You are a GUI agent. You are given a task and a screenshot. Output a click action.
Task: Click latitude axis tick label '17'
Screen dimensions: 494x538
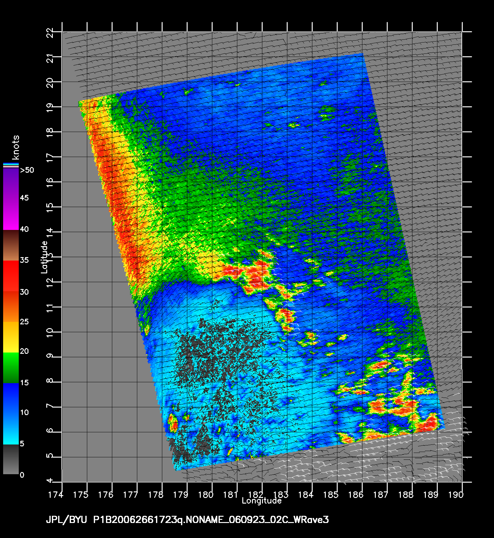50,158
